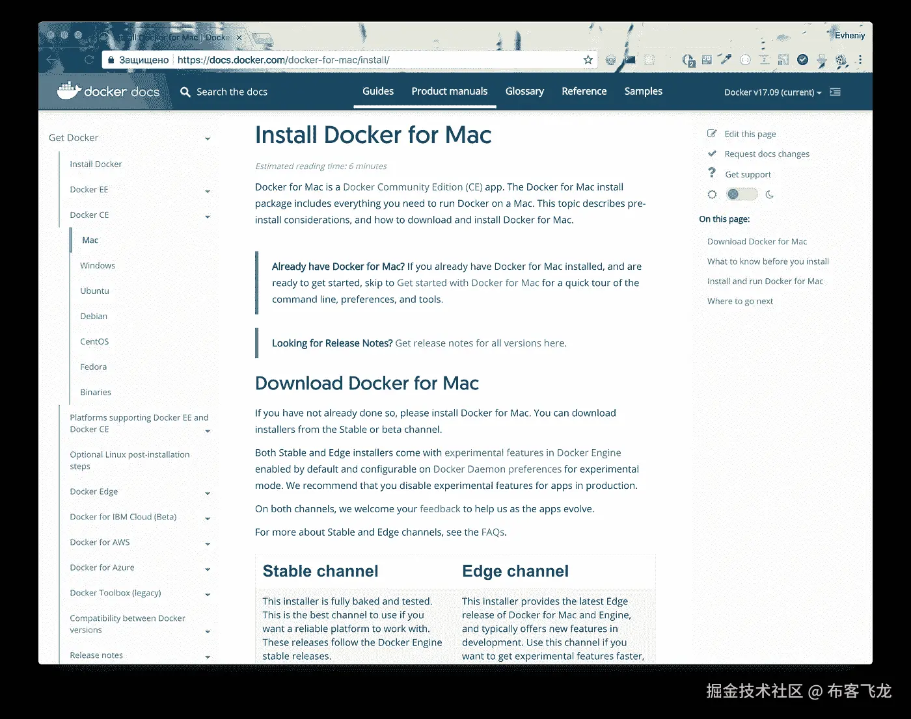This screenshot has width=911, height=719.
Task: Open the Product manuals tab
Action: (450, 92)
